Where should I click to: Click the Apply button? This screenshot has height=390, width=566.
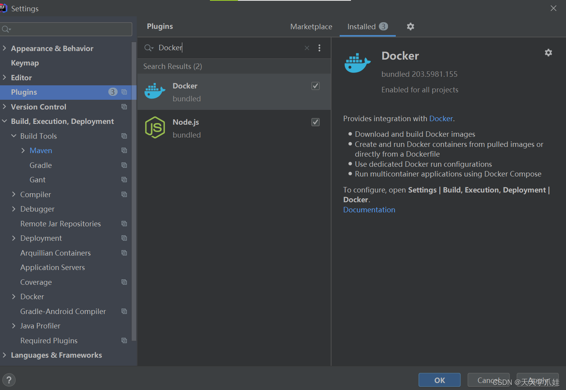538,380
